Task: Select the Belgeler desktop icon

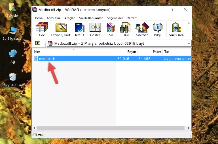Action: (12, 10)
